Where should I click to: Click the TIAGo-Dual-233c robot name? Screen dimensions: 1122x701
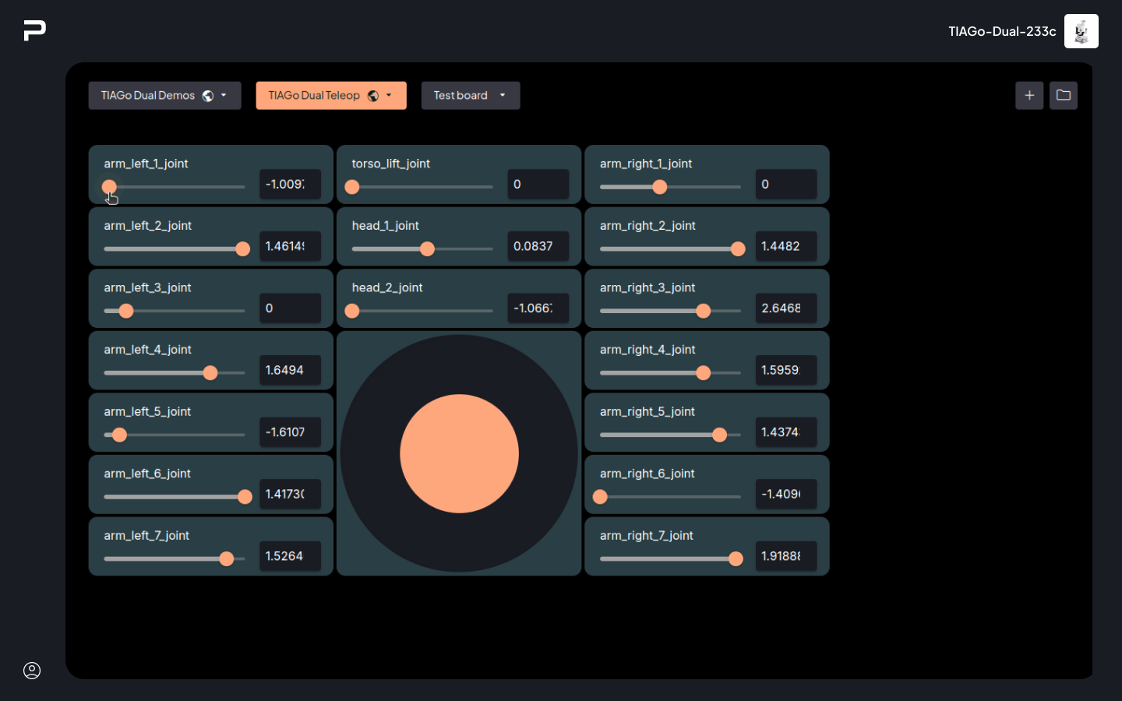tap(1002, 31)
